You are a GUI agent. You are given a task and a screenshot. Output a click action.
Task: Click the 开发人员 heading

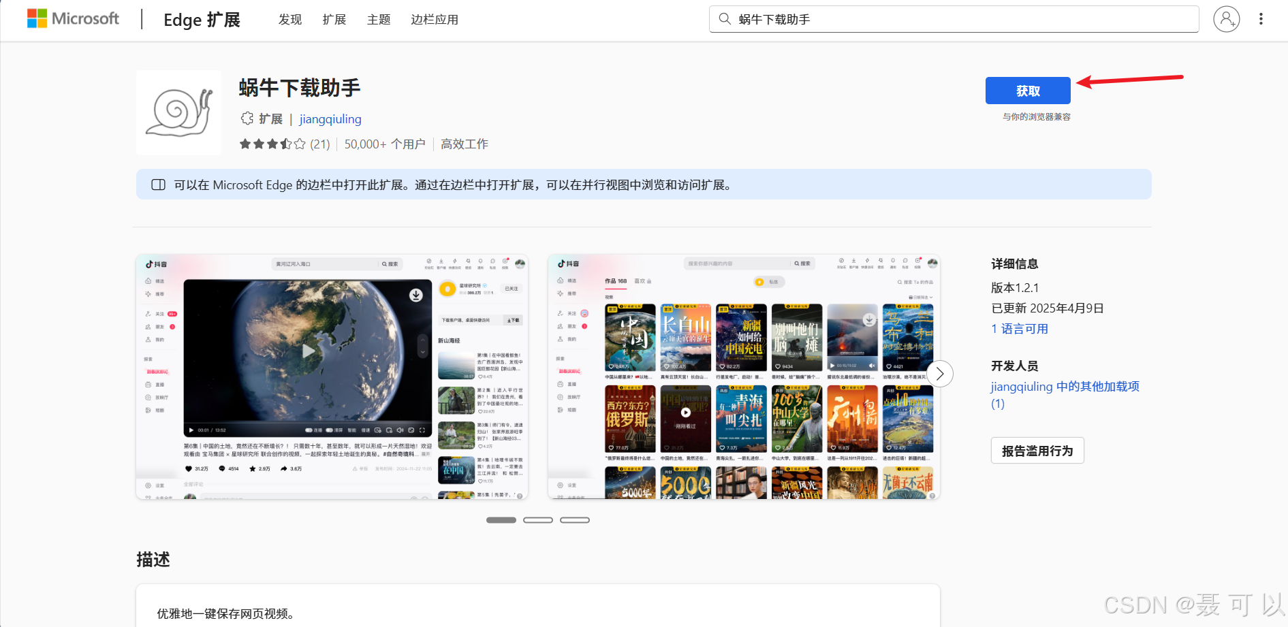coord(1015,366)
